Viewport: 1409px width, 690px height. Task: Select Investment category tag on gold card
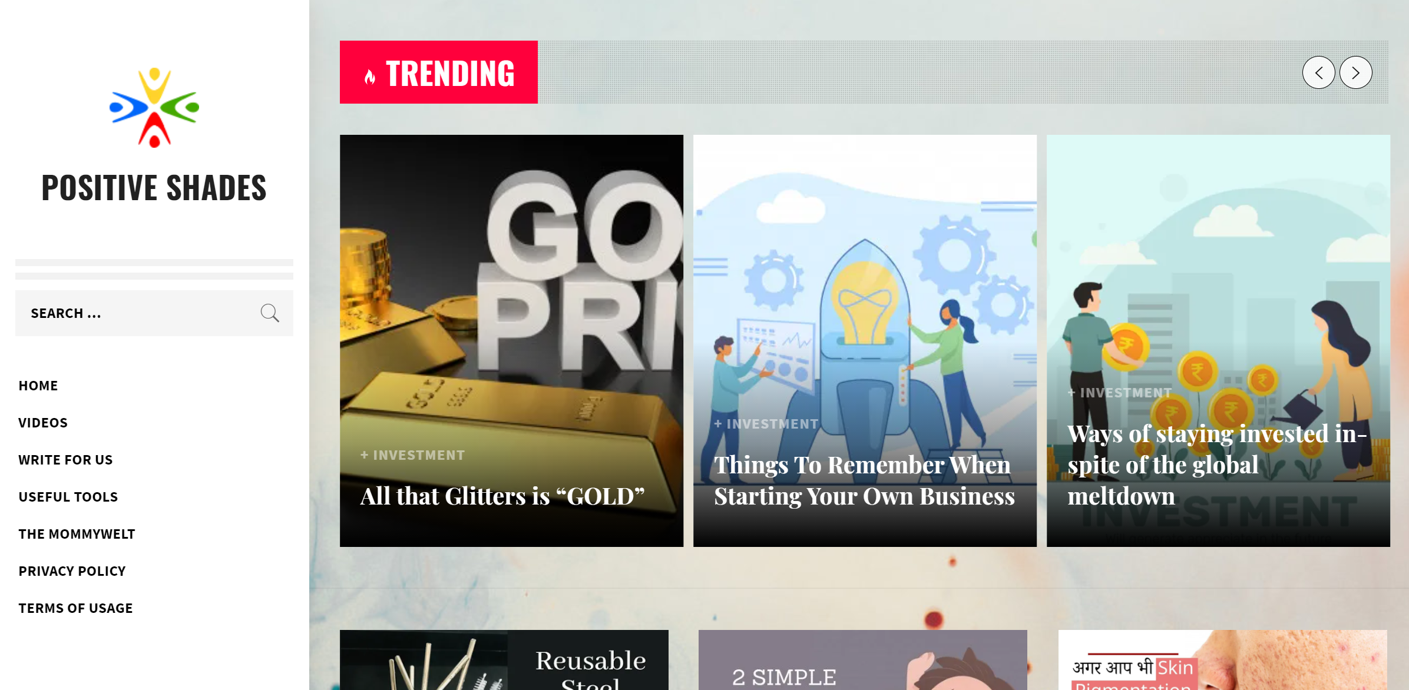tap(413, 455)
